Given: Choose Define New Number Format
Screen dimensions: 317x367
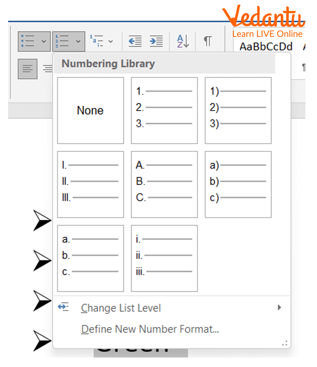Looking at the screenshot, I should pyautogui.click(x=150, y=329).
